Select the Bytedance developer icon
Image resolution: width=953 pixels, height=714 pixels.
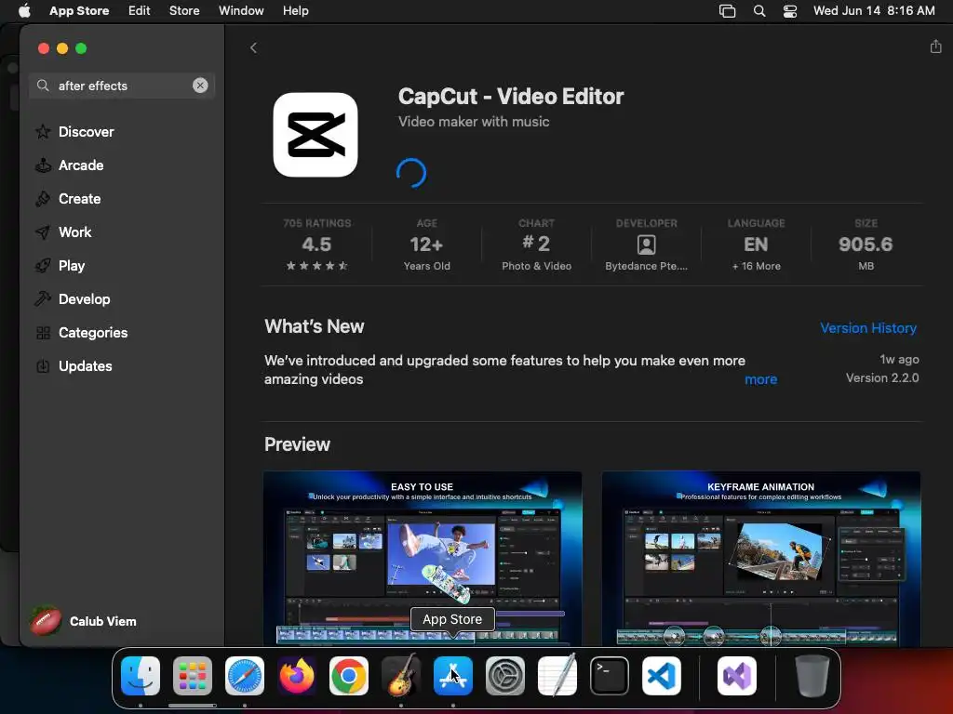point(646,245)
